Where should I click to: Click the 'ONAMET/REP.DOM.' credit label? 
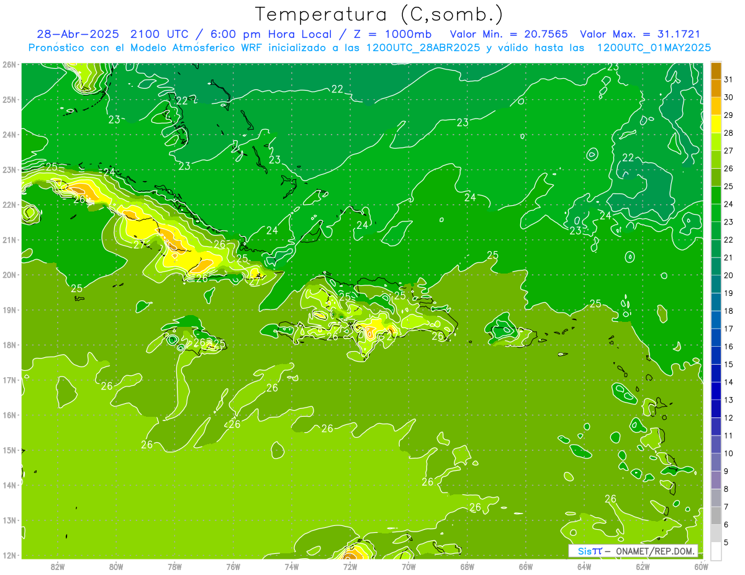[x=656, y=551]
